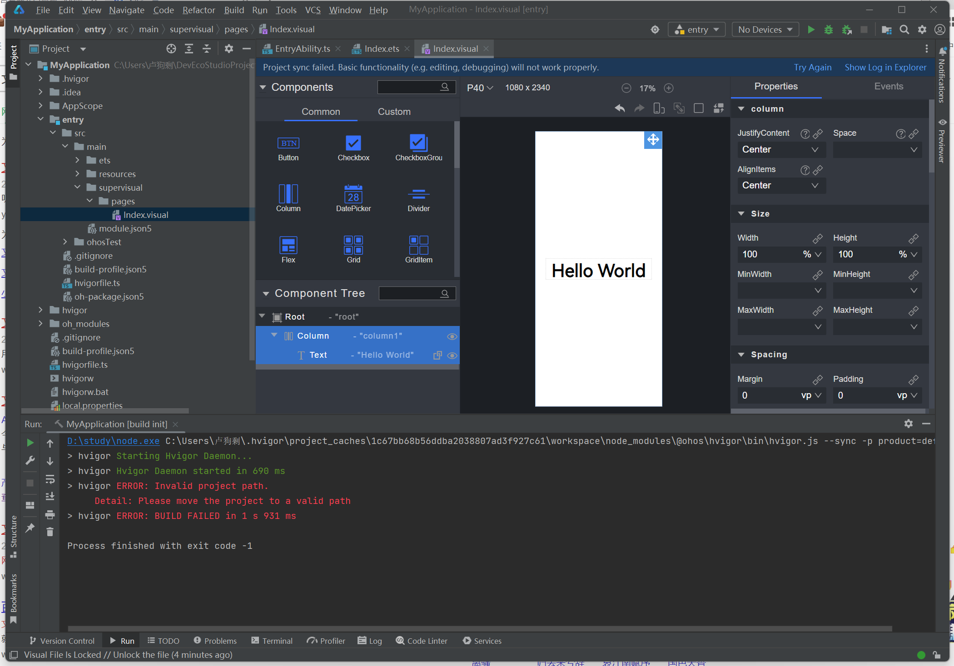Click the undo arrow in the canvas toolbar
Image resolution: width=954 pixels, height=666 pixels.
(x=620, y=108)
